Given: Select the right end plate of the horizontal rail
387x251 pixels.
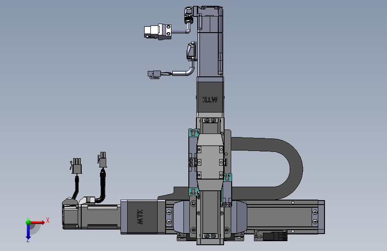Looking at the screenshot, I should tap(321, 217).
